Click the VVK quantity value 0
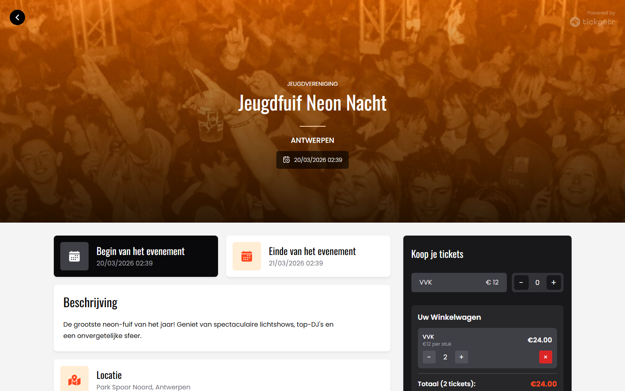This screenshot has width=625, height=391. 537,283
